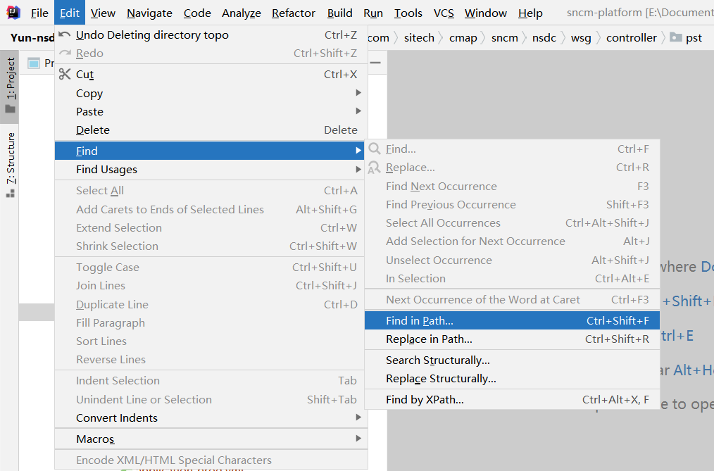714x471 pixels.
Task: Click the Project view panel icon
Action: click(34, 63)
